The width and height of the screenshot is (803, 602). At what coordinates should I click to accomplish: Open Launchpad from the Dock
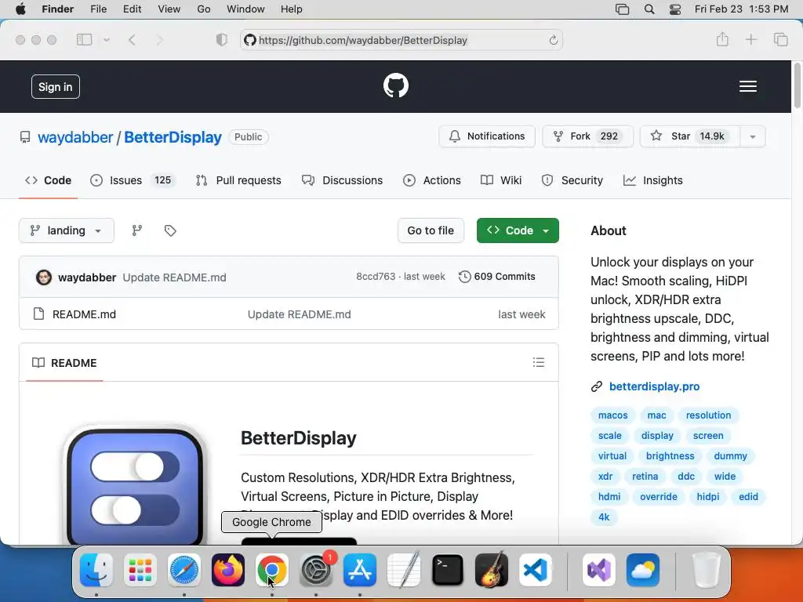[140, 570]
